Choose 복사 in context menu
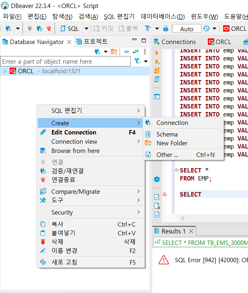This screenshot has width=248, height=293. point(91,224)
